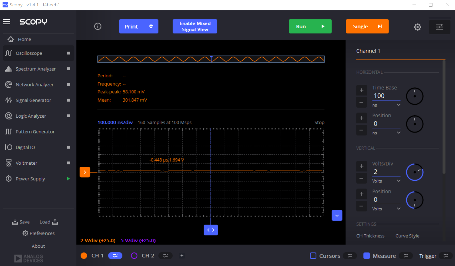The image size is (455, 266).
Task: Enable the Cursors checkbox
Action: click(x=313, y=256)
